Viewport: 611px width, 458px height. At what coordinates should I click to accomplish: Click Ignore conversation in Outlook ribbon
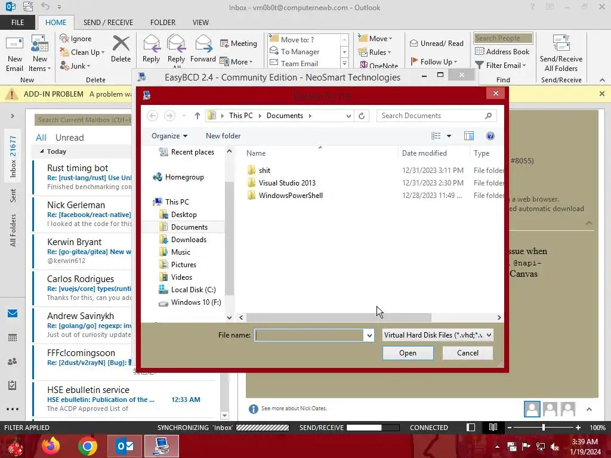coord(76,39)
